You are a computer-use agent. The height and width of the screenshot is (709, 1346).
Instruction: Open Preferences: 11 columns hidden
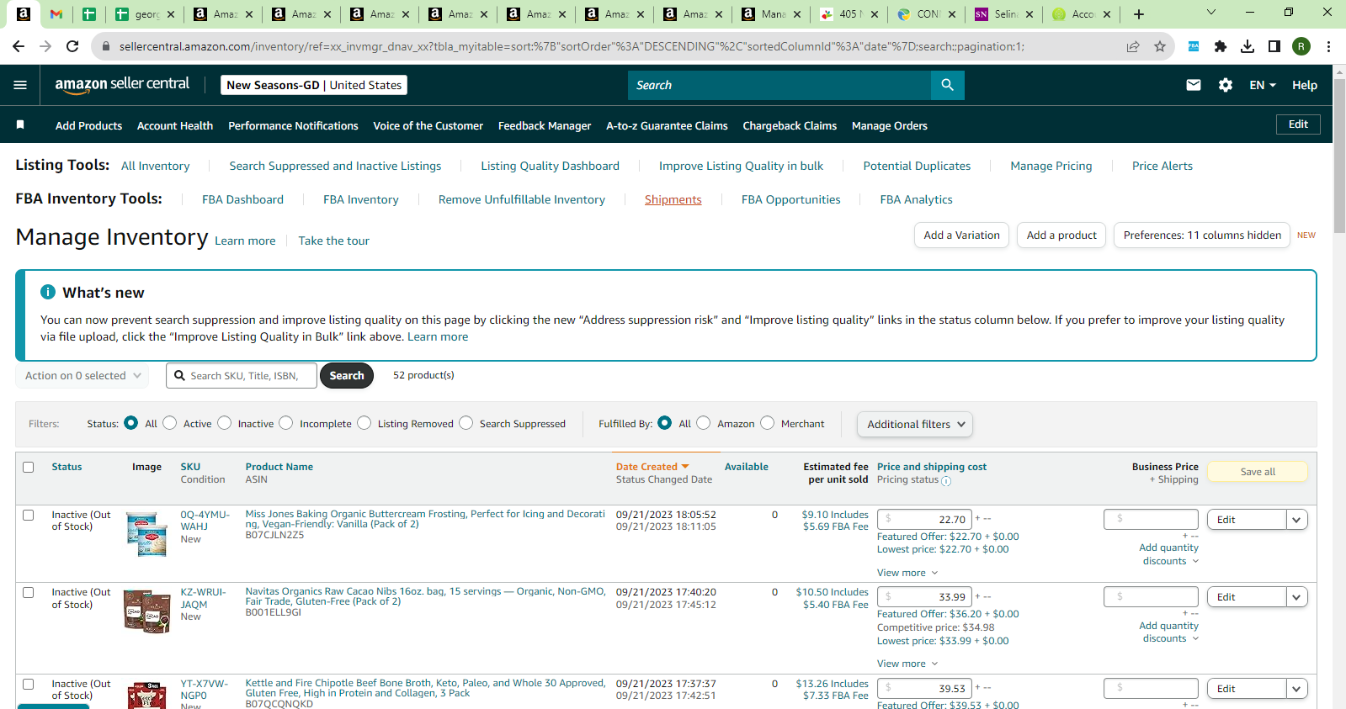click(x=1202, y=235)
